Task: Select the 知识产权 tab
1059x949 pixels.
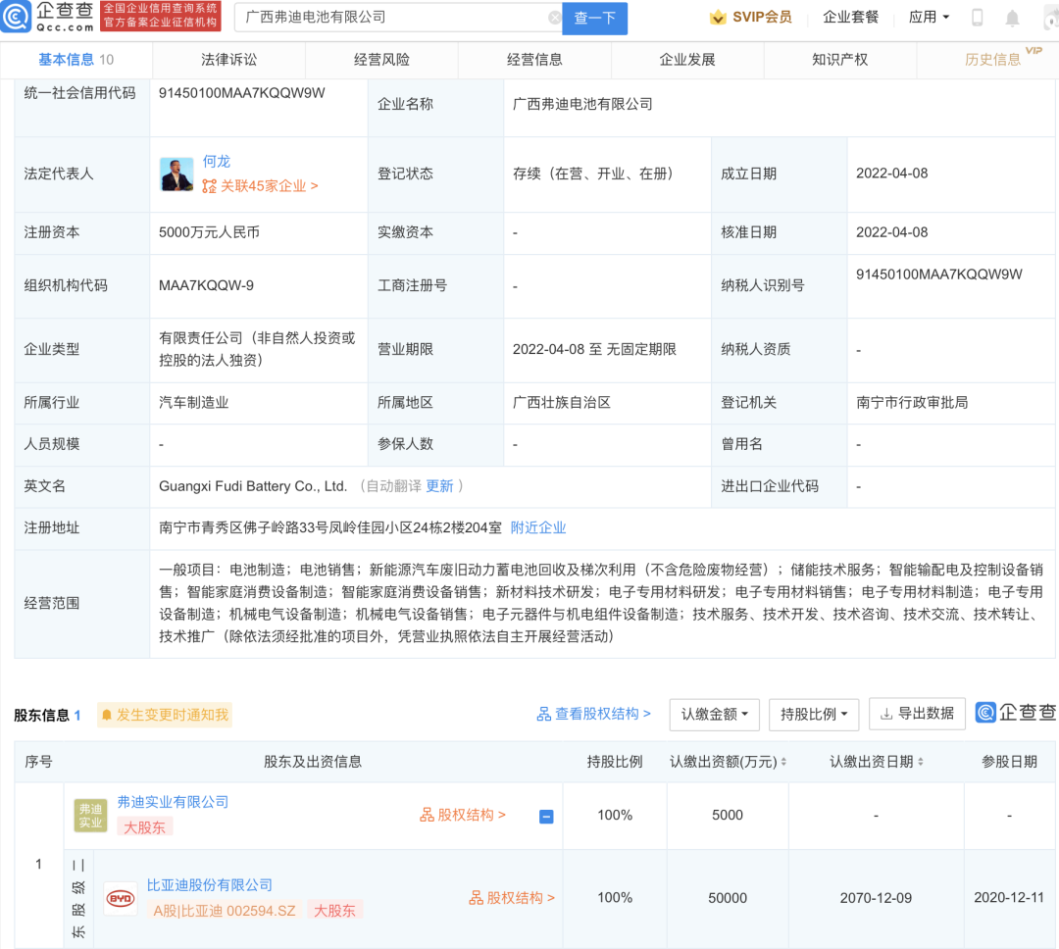Action: (839, 60)
